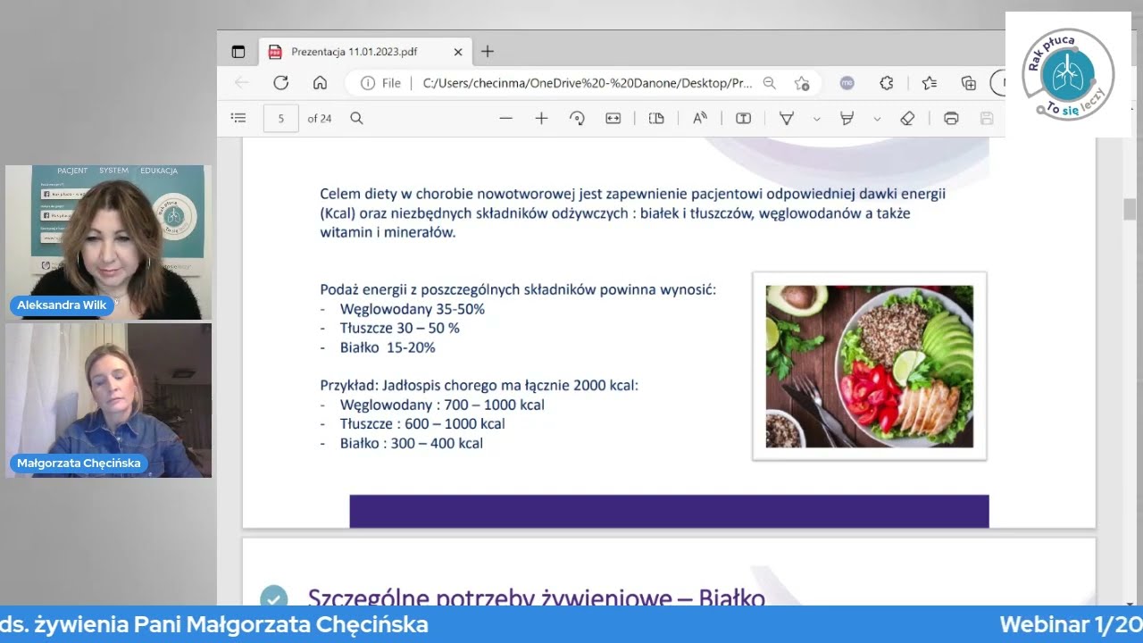This screenshot has height=643, width=1143.
Task: Refresh the page
Action: pyautogui.click(x=280, y=83)
